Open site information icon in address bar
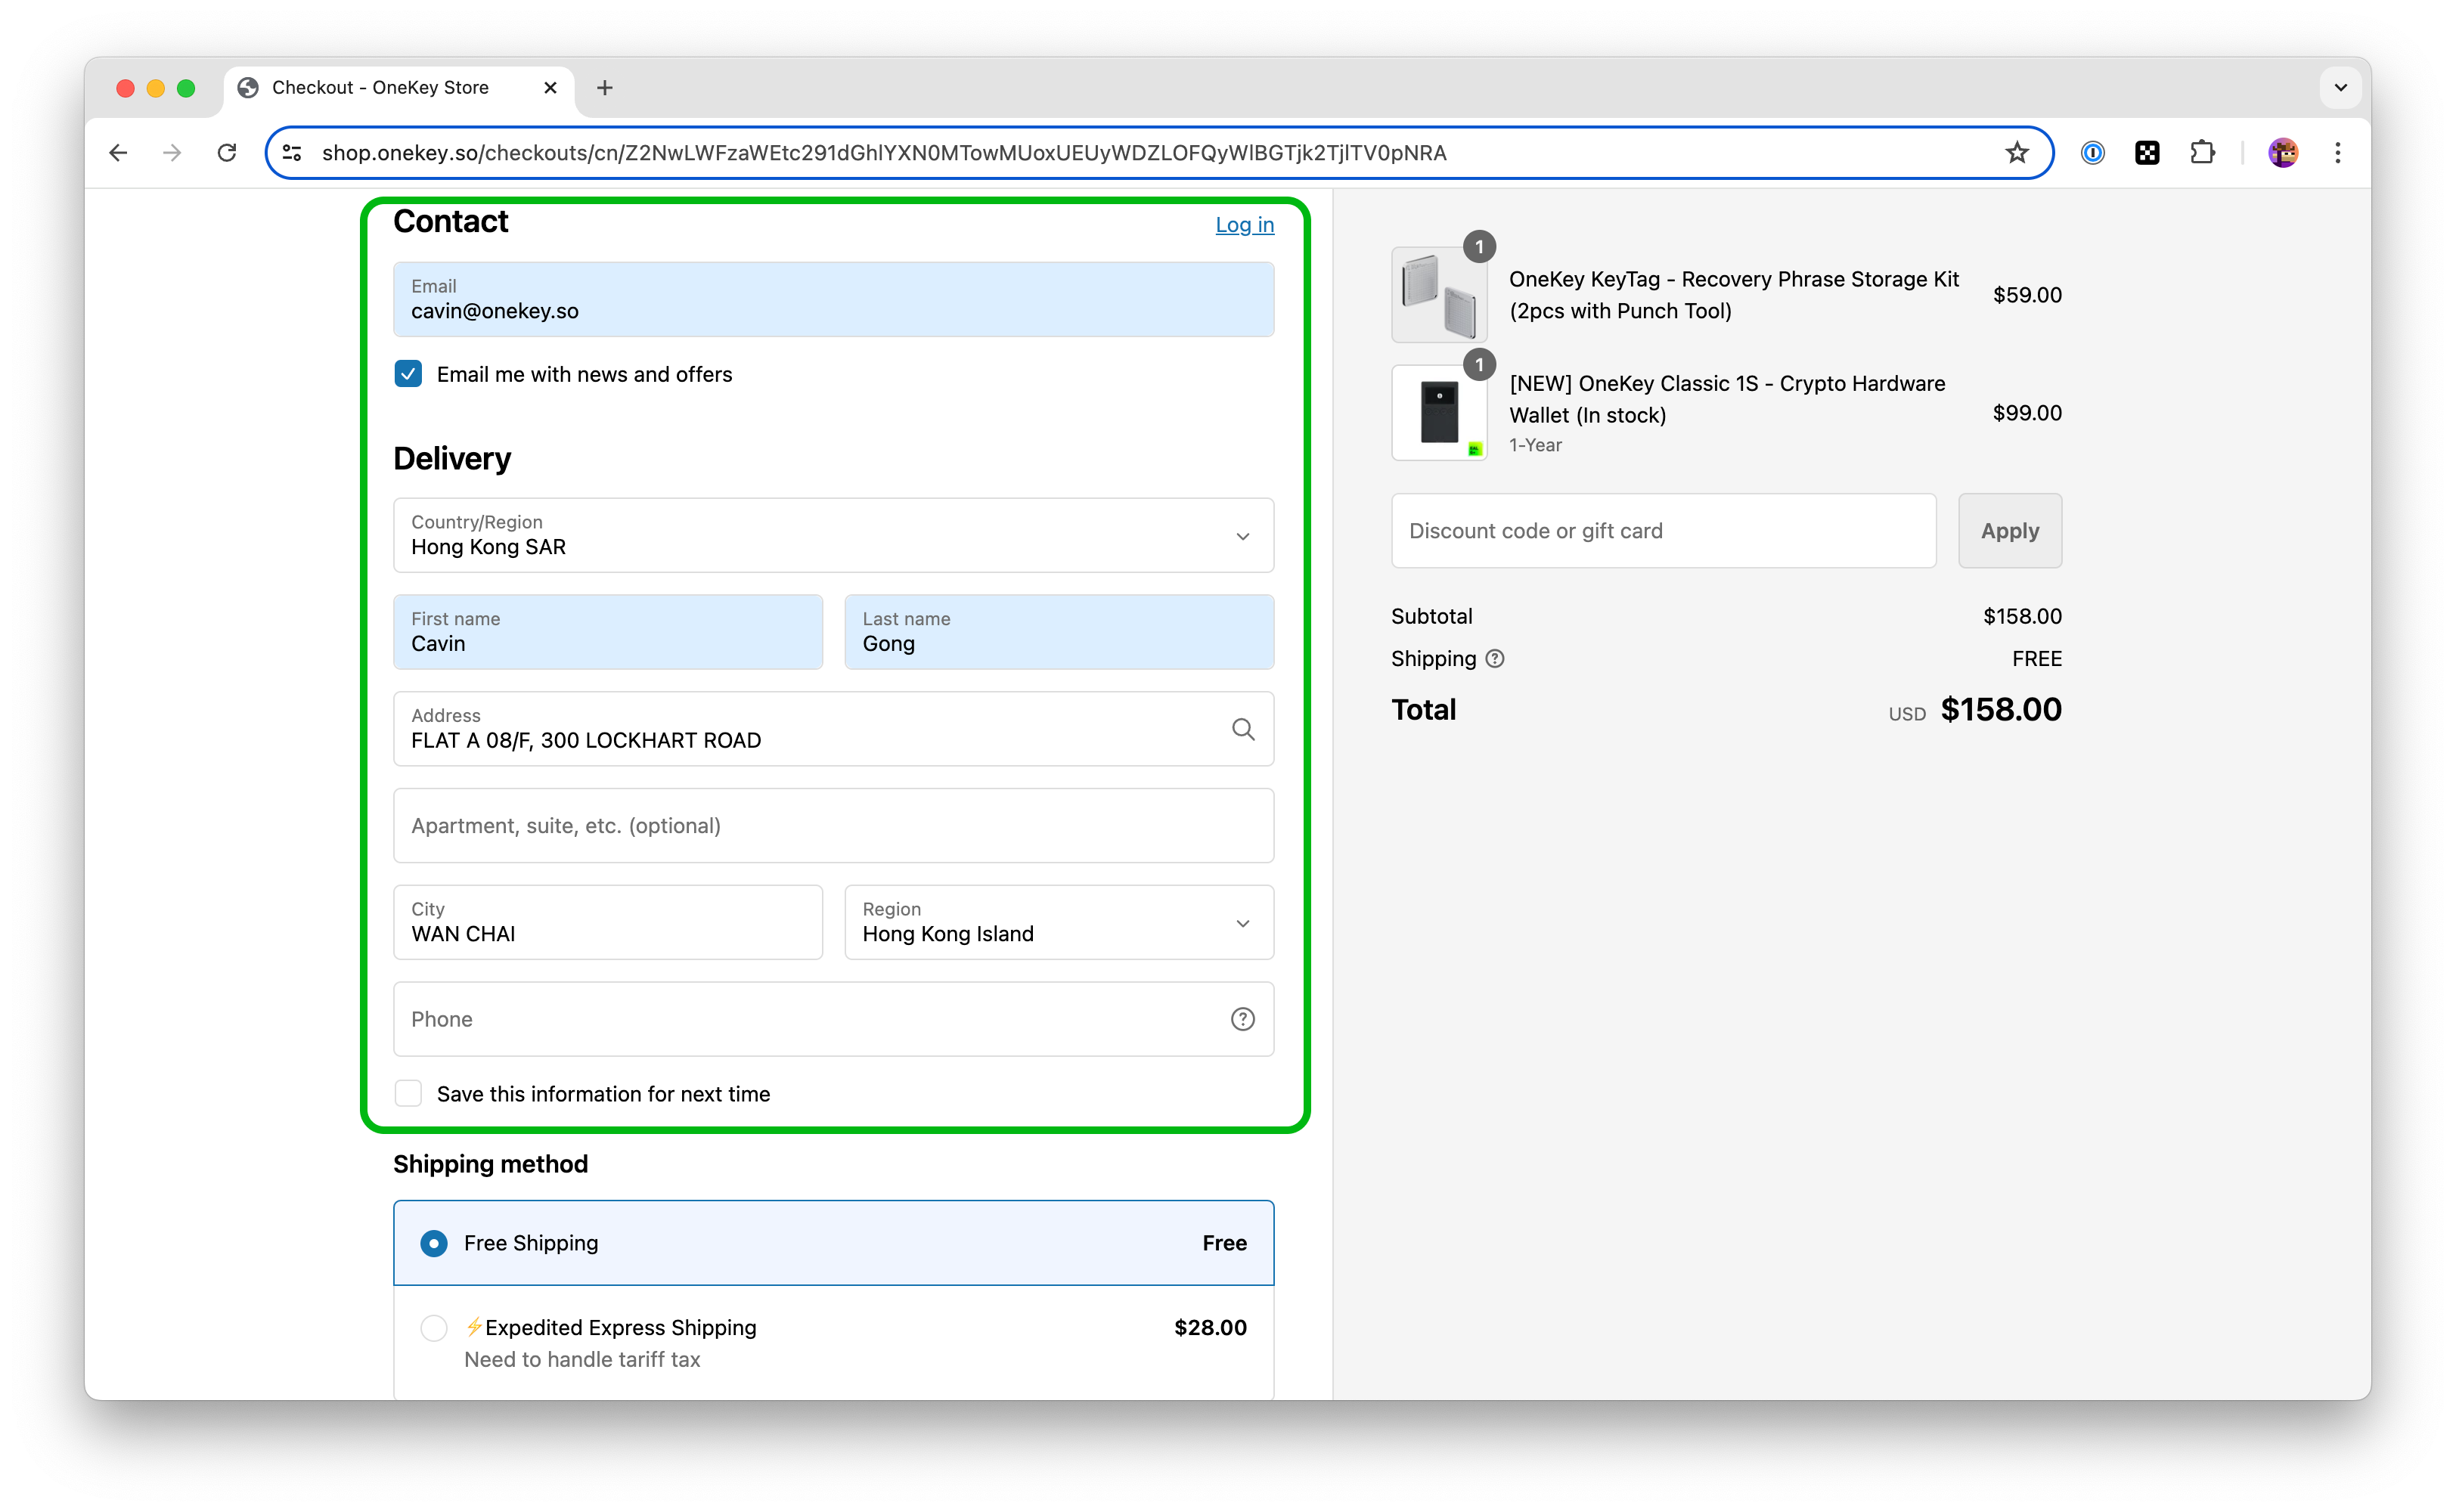 292,152
